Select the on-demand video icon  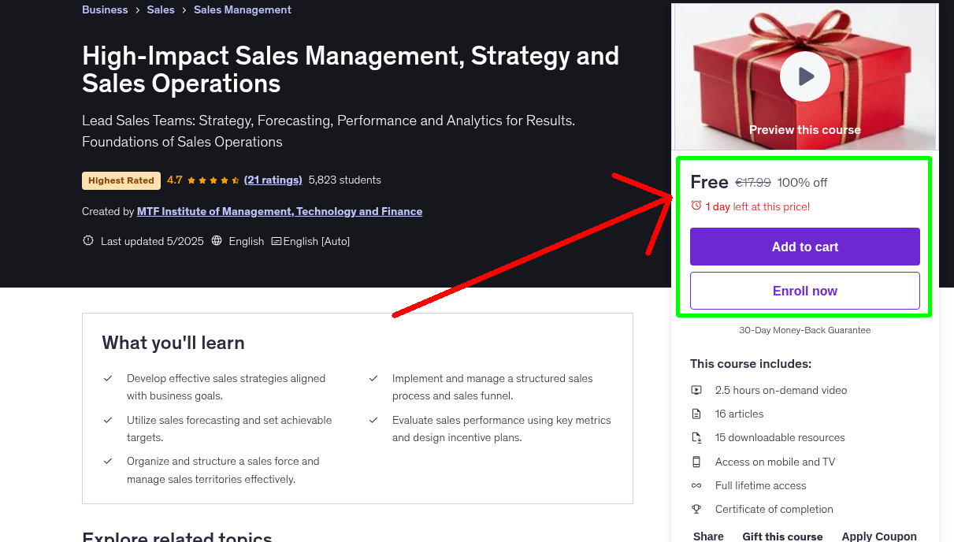point(696,390)
